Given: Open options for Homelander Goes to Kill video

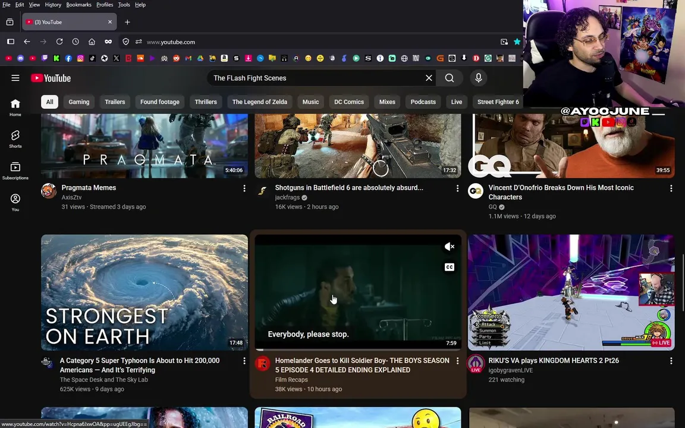Looking at the screenshot, I should tap(457, 361).
